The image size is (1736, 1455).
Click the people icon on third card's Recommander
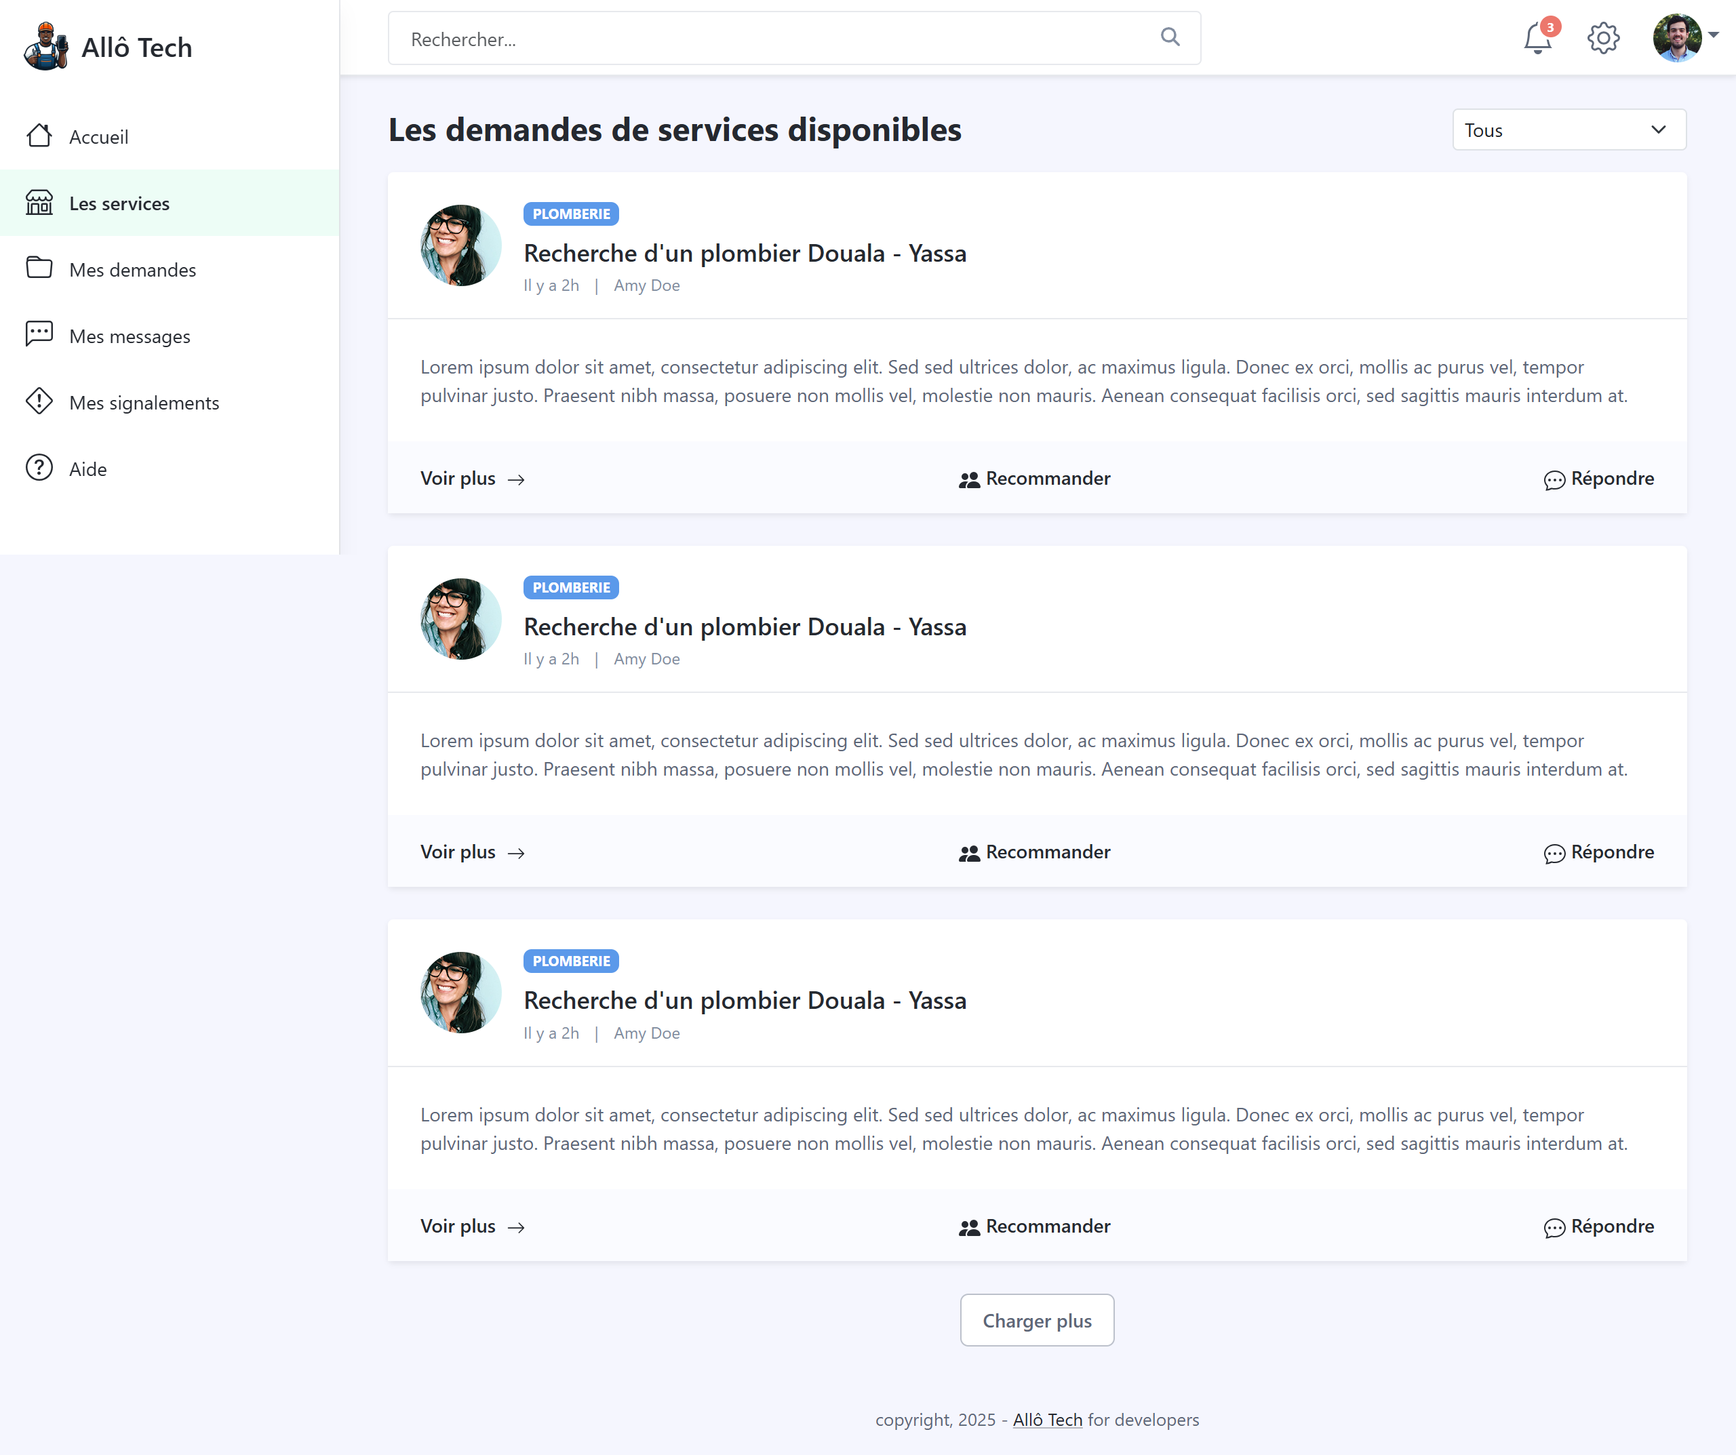969,1228
